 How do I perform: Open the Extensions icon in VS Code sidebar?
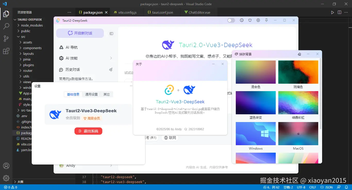(6, 51)
